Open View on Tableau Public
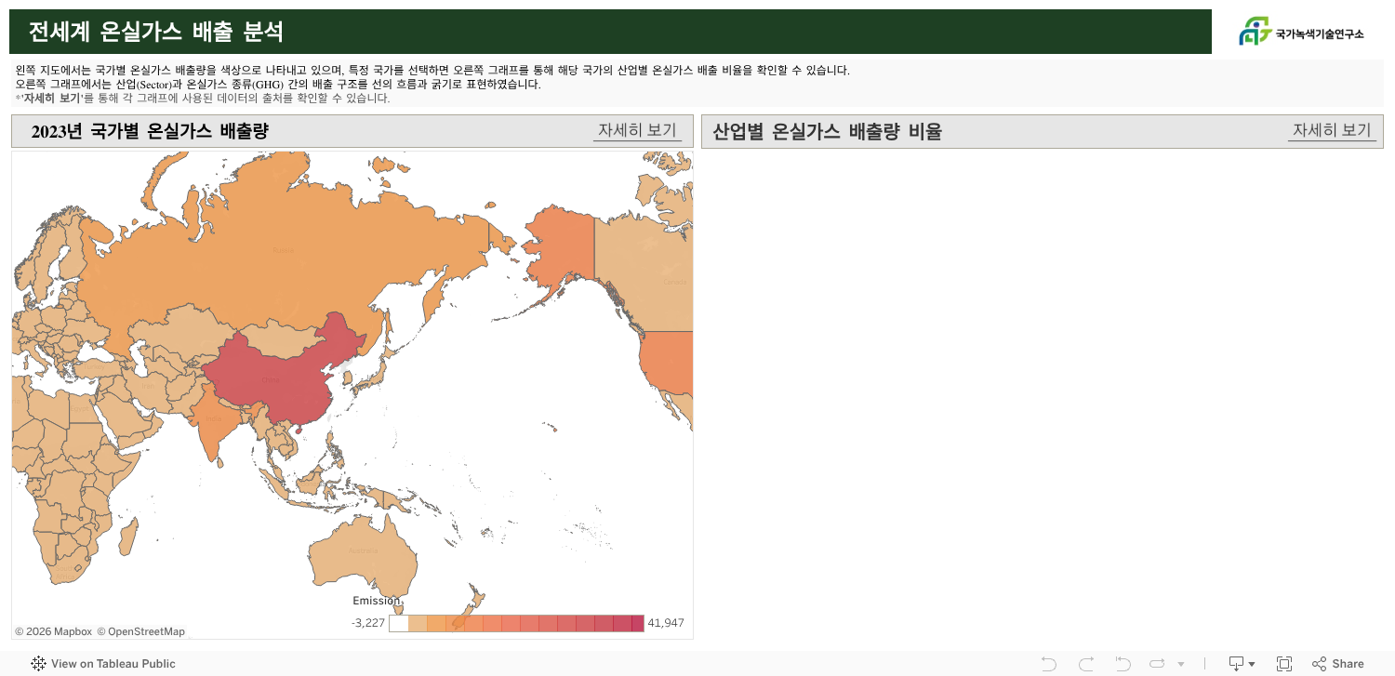The image size is (1395, 676). (103, 664)
